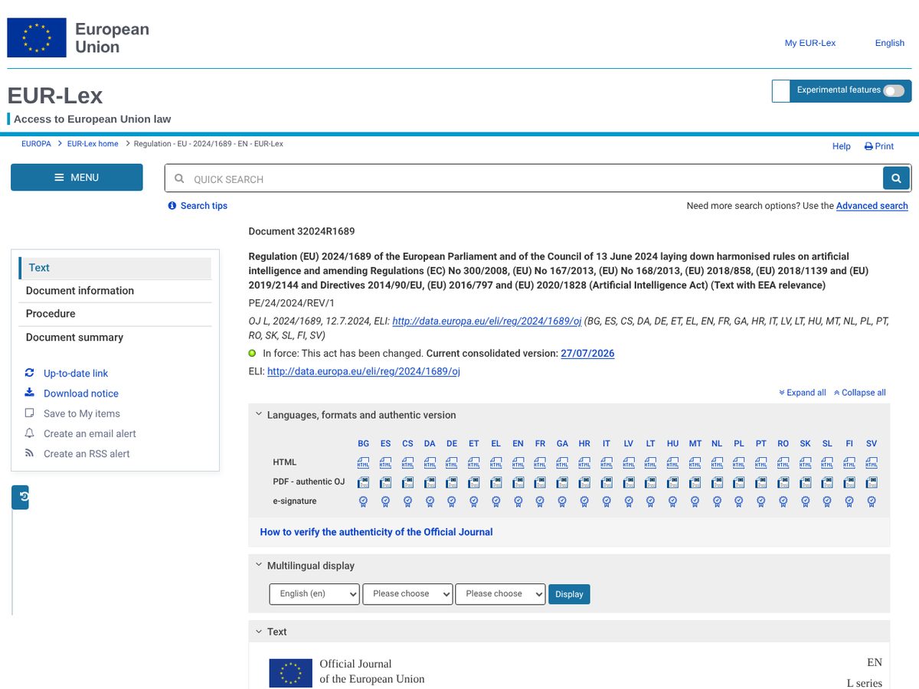Open the English (en) language dropdown
Viewport: 919px width, 689px height.
click(x=314, y=594)
